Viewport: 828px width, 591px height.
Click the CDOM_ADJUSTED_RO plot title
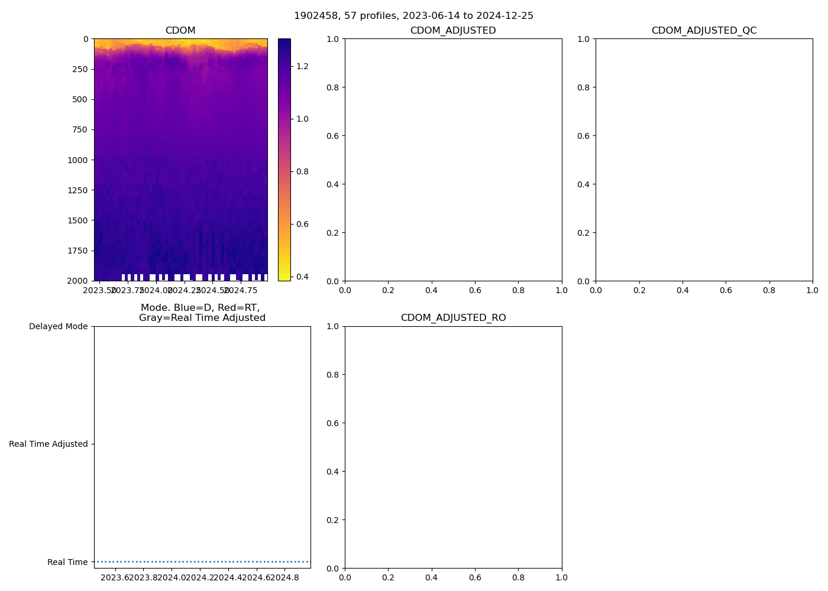(x=453, y=318)
